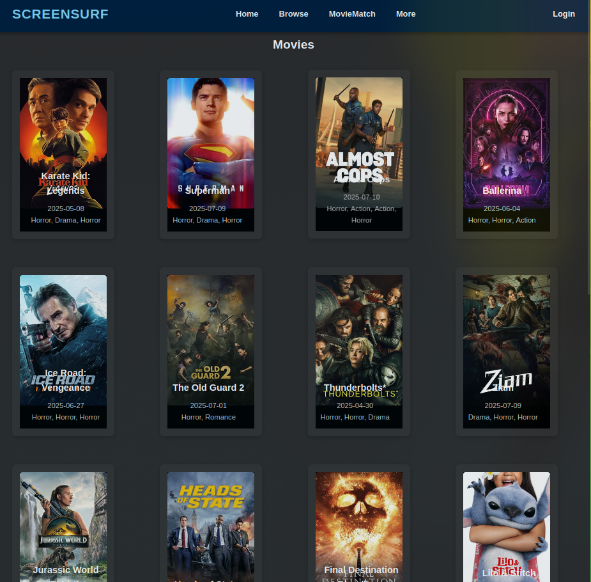This screenshot has height=582, width=591.
Task: Click genres 'Horror, Action, Action, Horror'
Action: click(362, 215)
